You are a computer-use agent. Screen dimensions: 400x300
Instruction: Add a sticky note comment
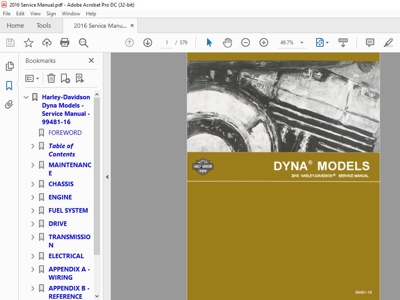pyautogui.click(x=370, y=43)
